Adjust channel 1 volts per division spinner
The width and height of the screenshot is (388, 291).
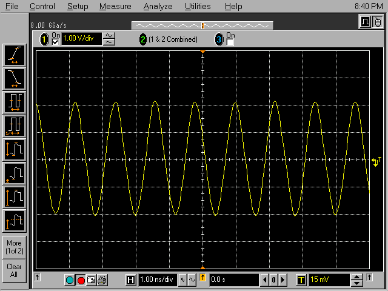110,39
